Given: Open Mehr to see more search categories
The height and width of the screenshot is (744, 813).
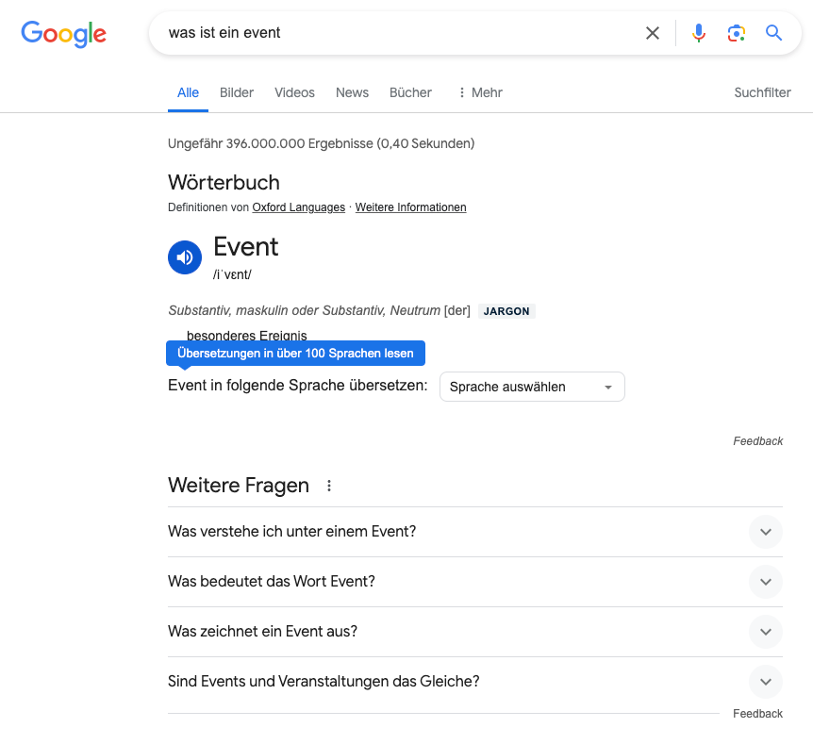Looking at the screenshot, I should coord(480,92).
